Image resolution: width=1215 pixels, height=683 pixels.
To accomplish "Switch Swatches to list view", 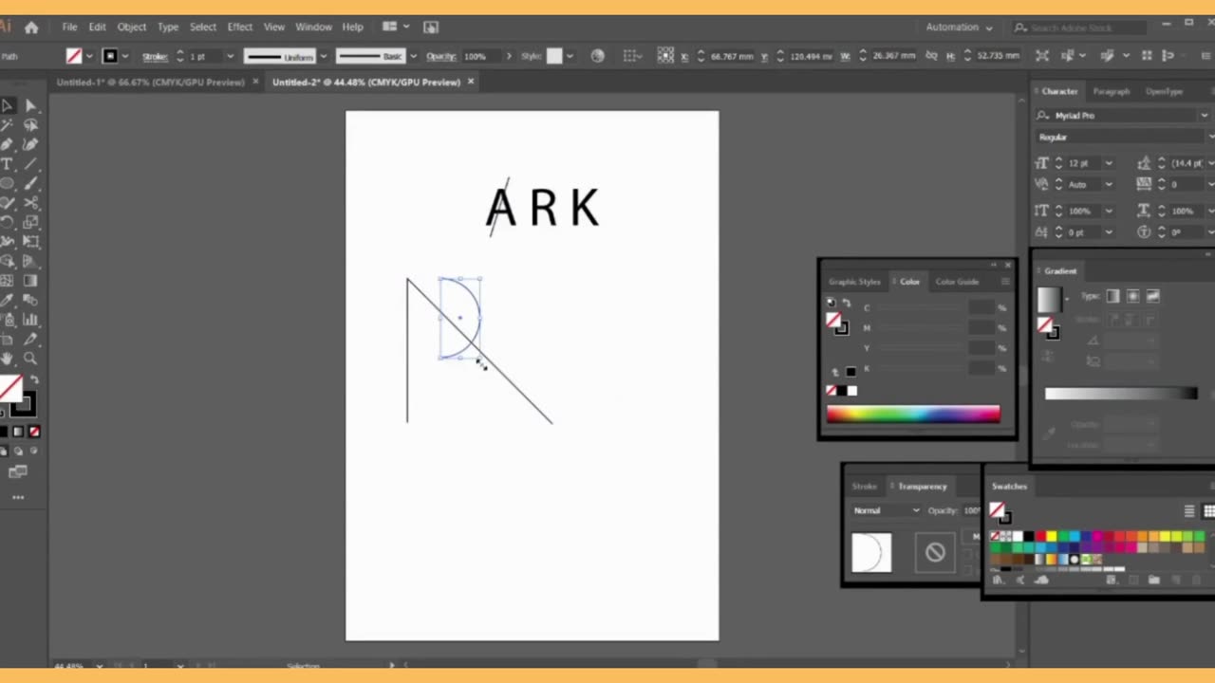I will 1189,511.
